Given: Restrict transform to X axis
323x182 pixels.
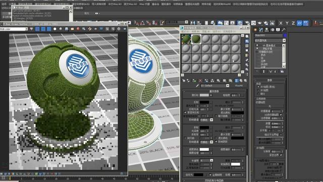Looking at the screenshot, I should tap(281, 23).
